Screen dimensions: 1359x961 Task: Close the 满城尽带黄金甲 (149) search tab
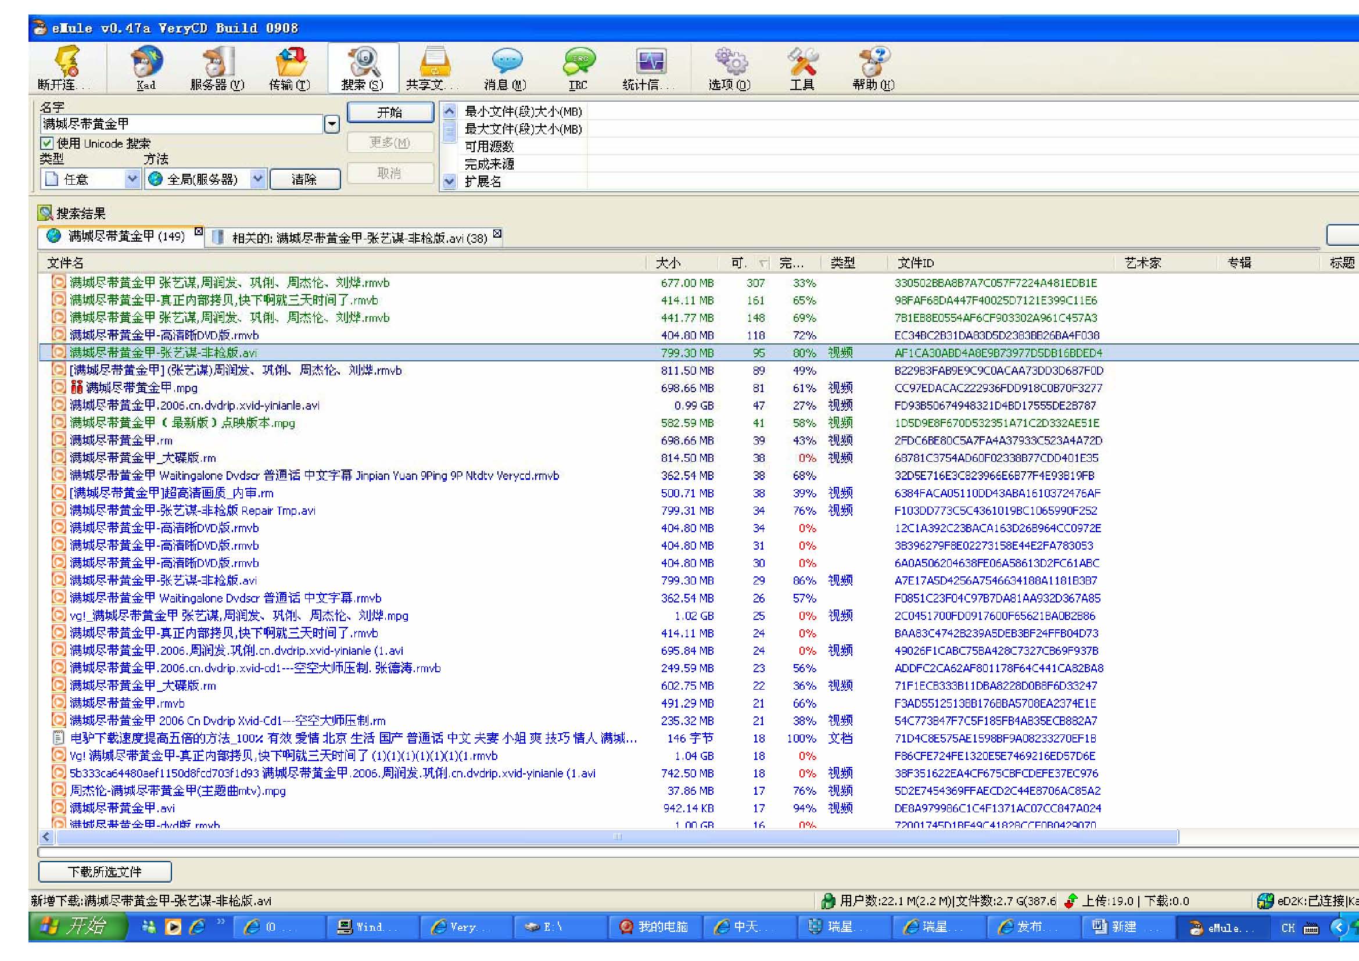point(199,232)
